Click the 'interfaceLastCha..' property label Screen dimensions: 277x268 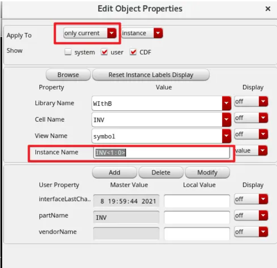pyautogui.click(x=65, y=199)
